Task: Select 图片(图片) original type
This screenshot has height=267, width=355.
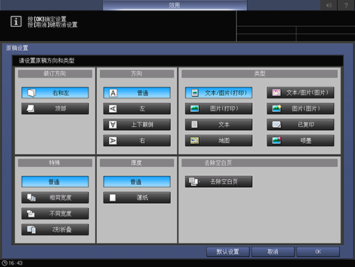Action: [x=300, y=109]
